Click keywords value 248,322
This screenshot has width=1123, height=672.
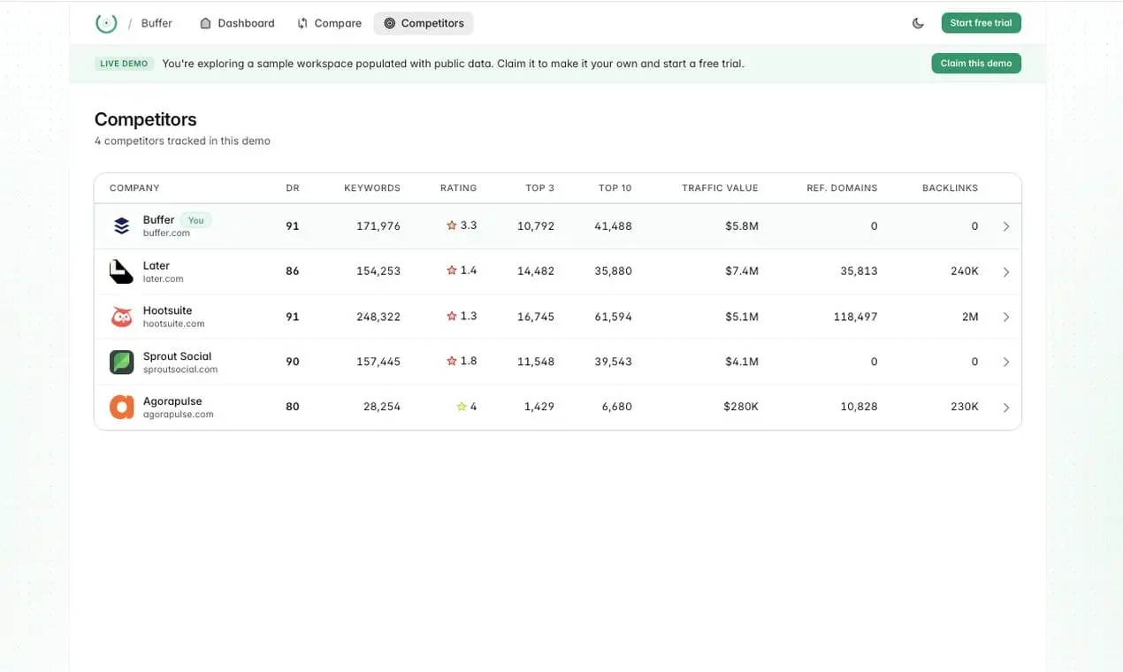(x=378, y=317)
